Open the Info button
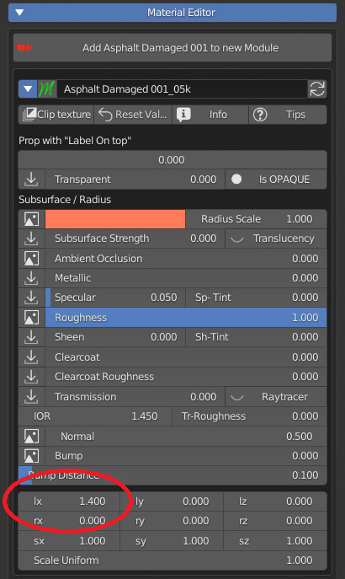The image size is (345, 579). tap(210, 115)
